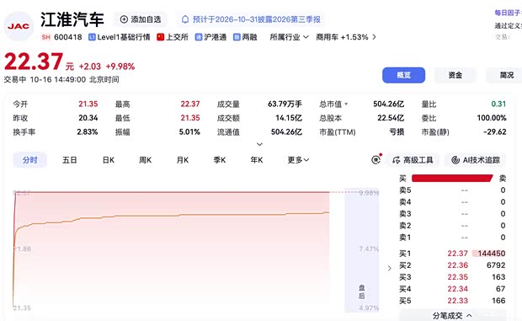Click the 市盈(静) value -29.62
This screenshot has width=522, height=321.
coord(495,132)
